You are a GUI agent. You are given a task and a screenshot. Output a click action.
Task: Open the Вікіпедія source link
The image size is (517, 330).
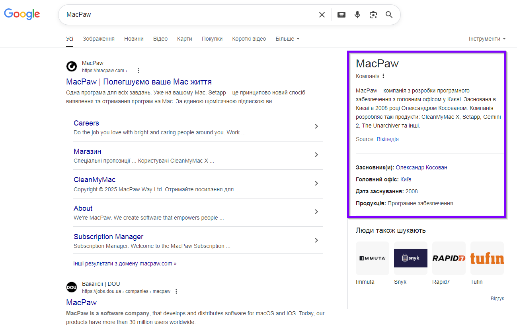coord(388,139)
